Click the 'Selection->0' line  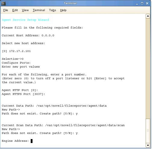[13, 59]
